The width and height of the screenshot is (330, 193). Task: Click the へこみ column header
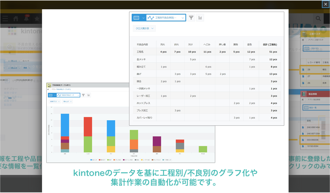tap(207, 45)
